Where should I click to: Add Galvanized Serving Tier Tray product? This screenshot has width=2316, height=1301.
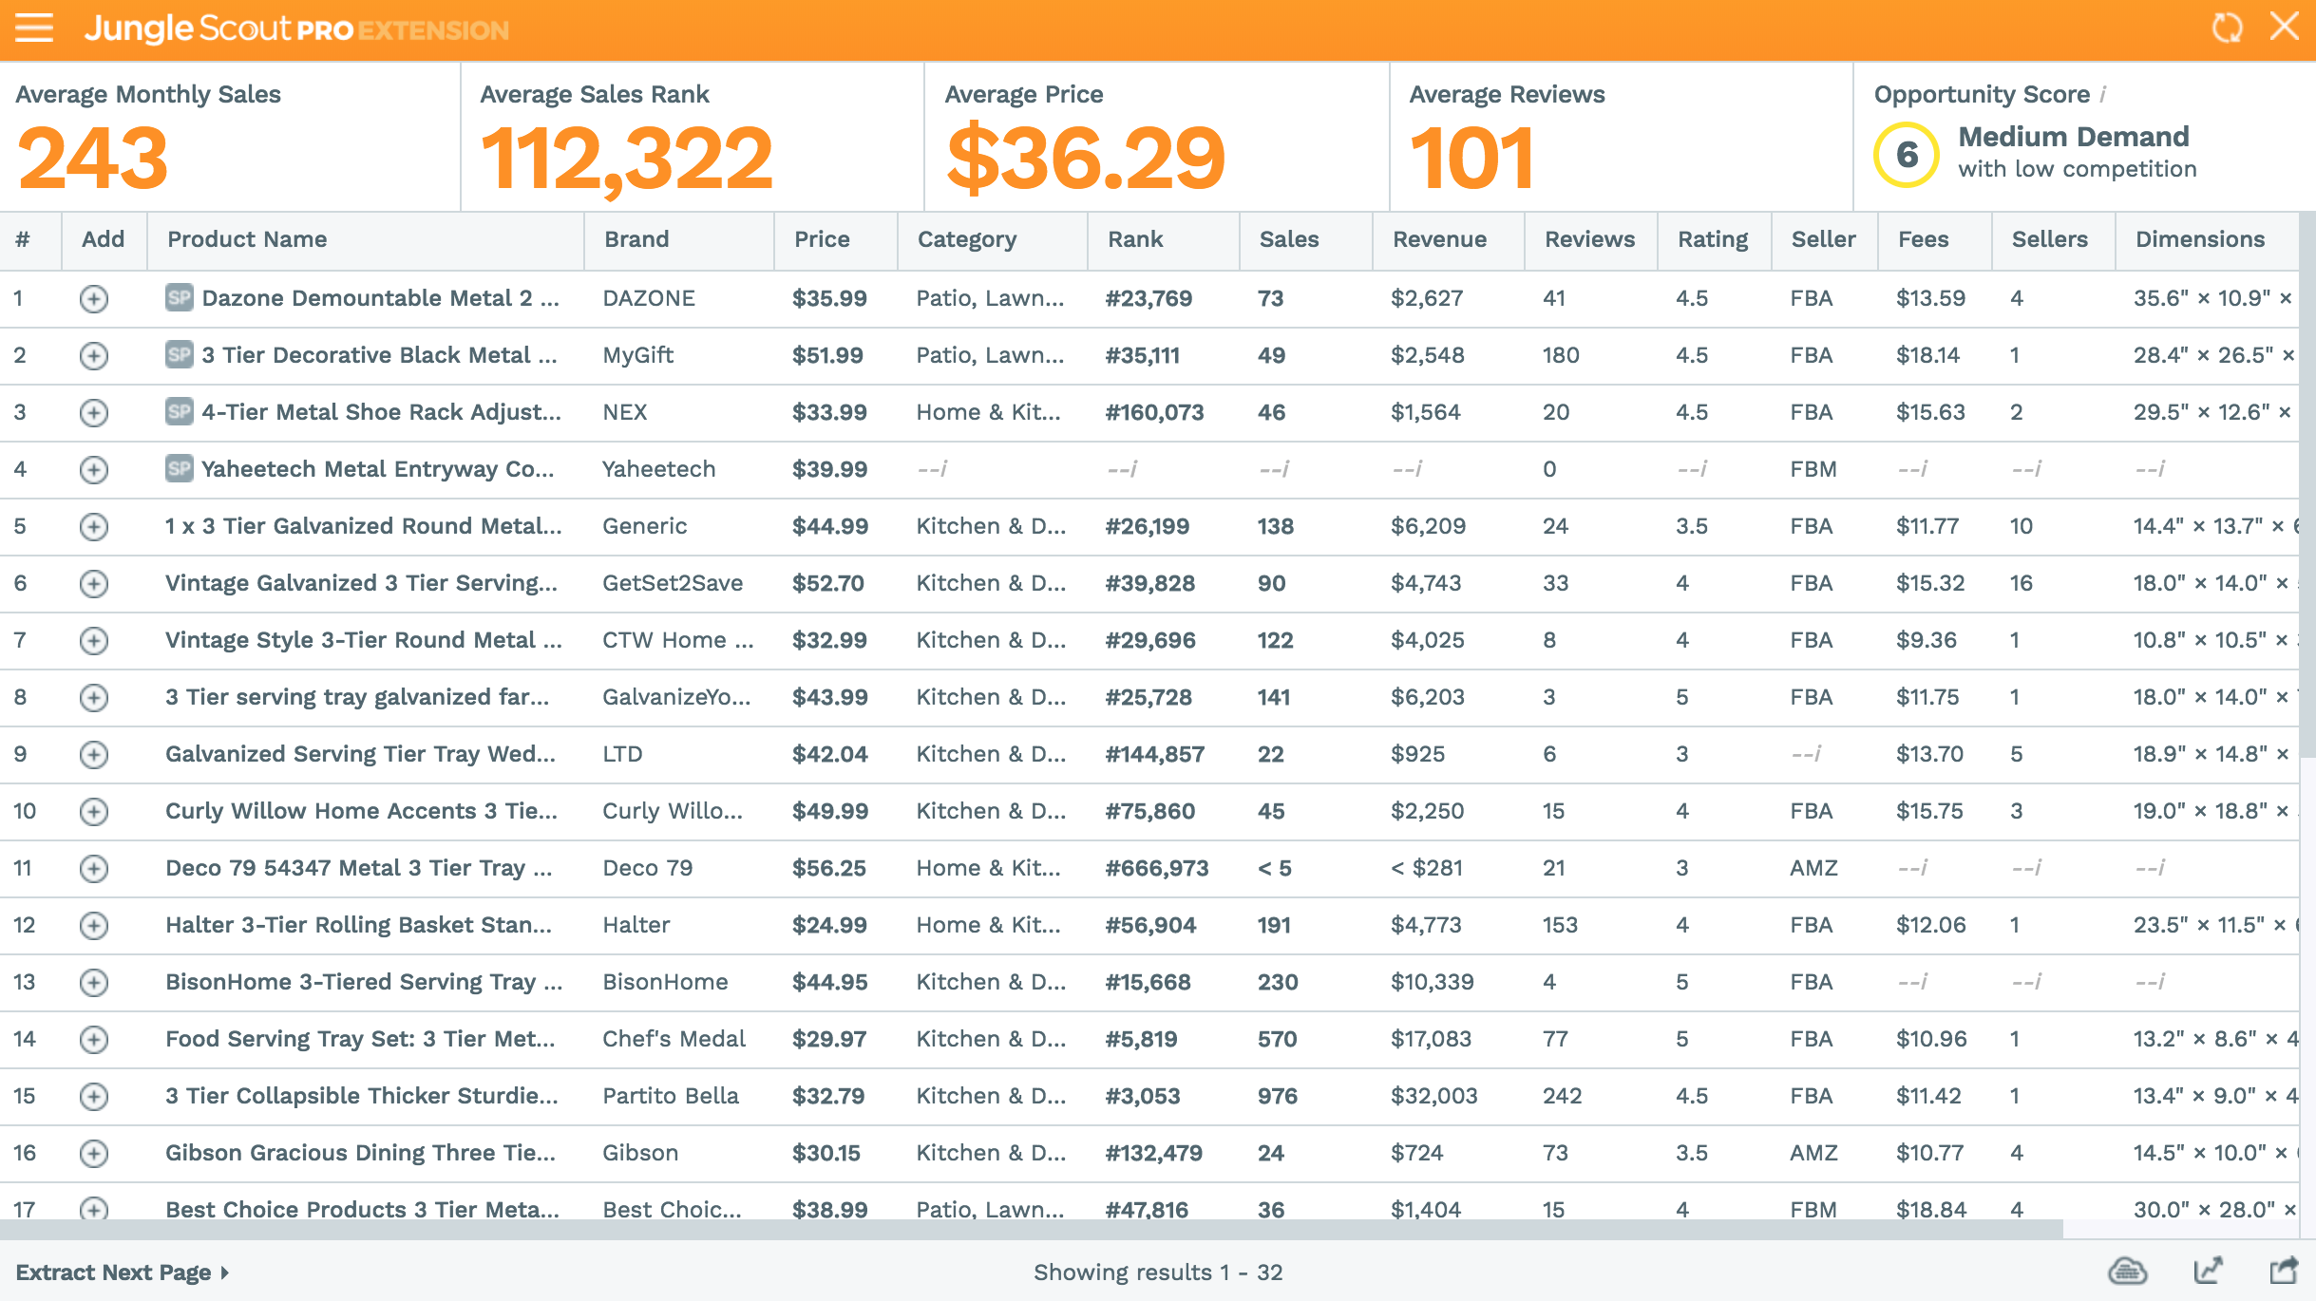[x=93, y=755]
